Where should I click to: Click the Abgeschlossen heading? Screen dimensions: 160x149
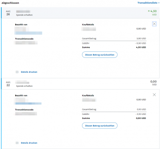click(x=10, y=3)
